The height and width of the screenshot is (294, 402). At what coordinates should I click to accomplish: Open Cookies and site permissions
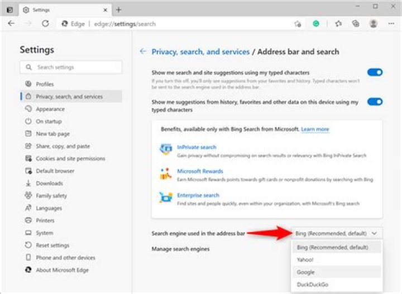tap(71, 158)
